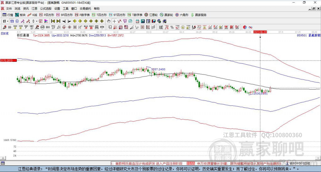
Task: Toggle the highlighted blue icon beside 日 dropdown
Action: [12, 21]
